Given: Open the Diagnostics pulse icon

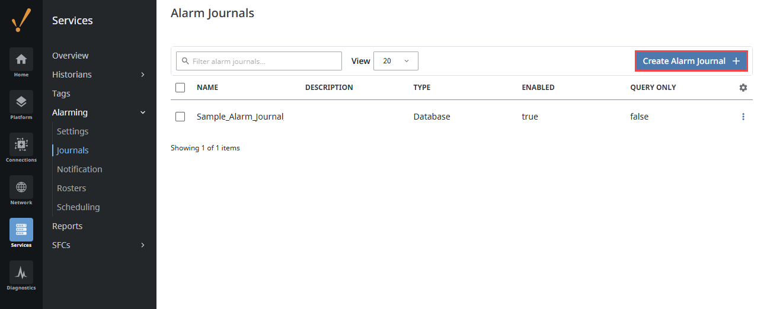Looking at the screenshot, I should click(21, 272).
